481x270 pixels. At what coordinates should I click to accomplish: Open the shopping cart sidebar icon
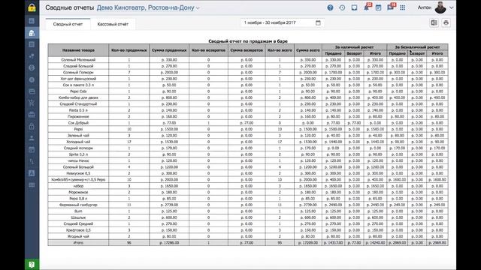click(x=32, y=103)
